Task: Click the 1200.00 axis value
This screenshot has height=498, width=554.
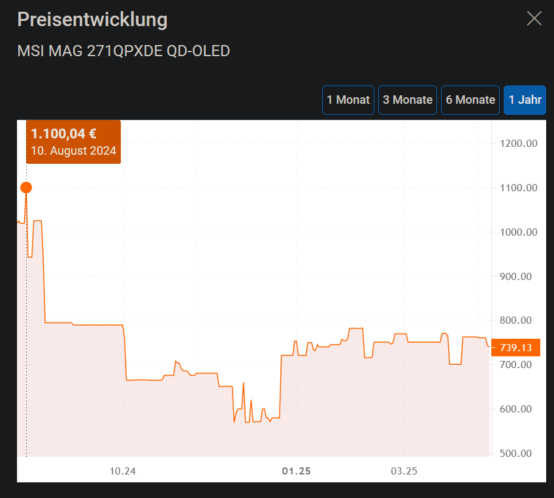Action: coord(518,143)
